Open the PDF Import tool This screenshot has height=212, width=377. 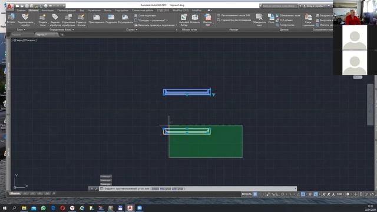208,19
